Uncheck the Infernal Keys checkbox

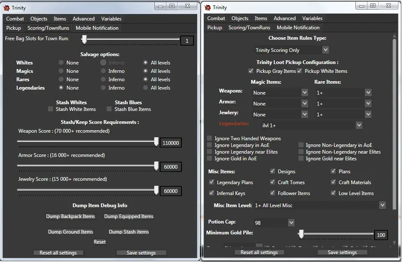pyautogui.click(x=212, y=193)
